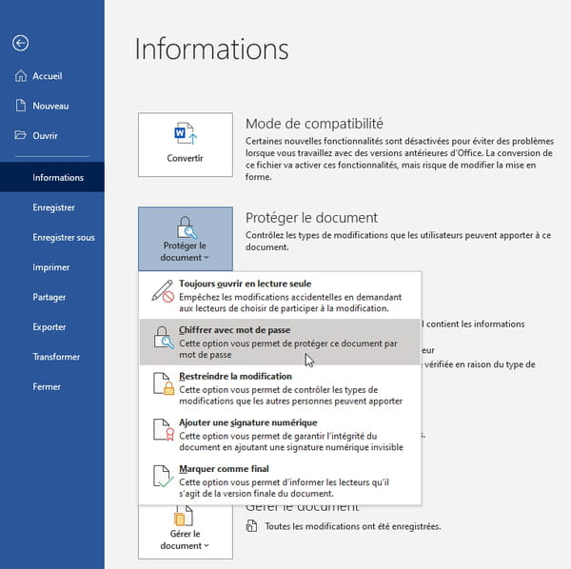Click Fermer to close the document
The height and width of the screenshot is (569, 571).
click(x=52, y=386)
